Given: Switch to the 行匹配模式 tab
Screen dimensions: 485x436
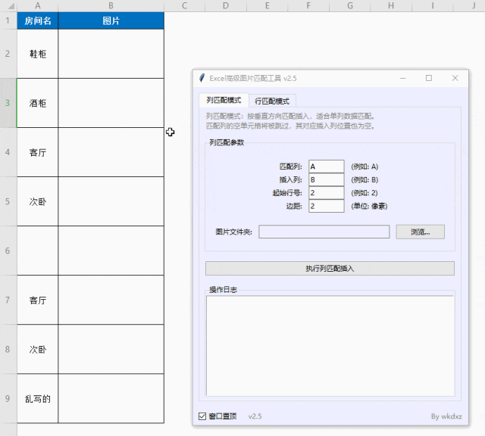Looking at the screenshot, I should pos(272,101).
